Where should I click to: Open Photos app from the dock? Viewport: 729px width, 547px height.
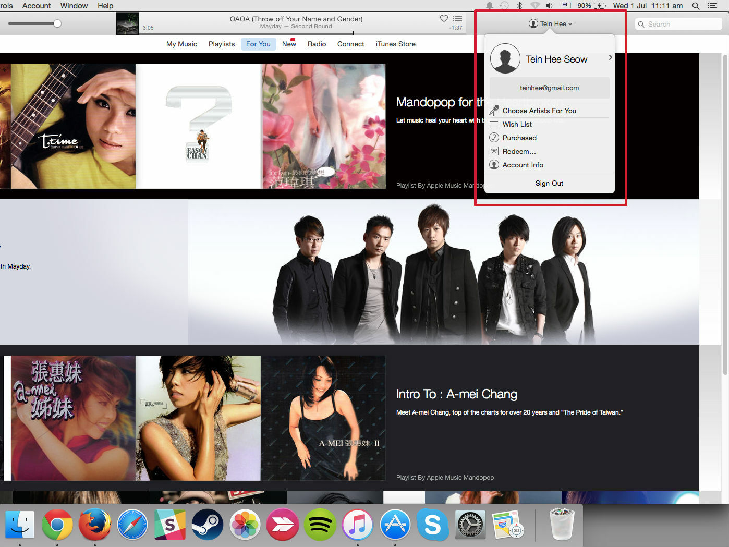click(245, 525)
